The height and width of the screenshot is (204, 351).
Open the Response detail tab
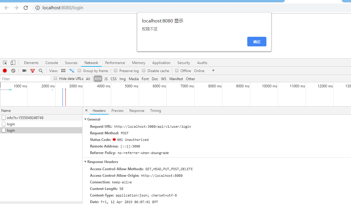(x=137, y=111)
